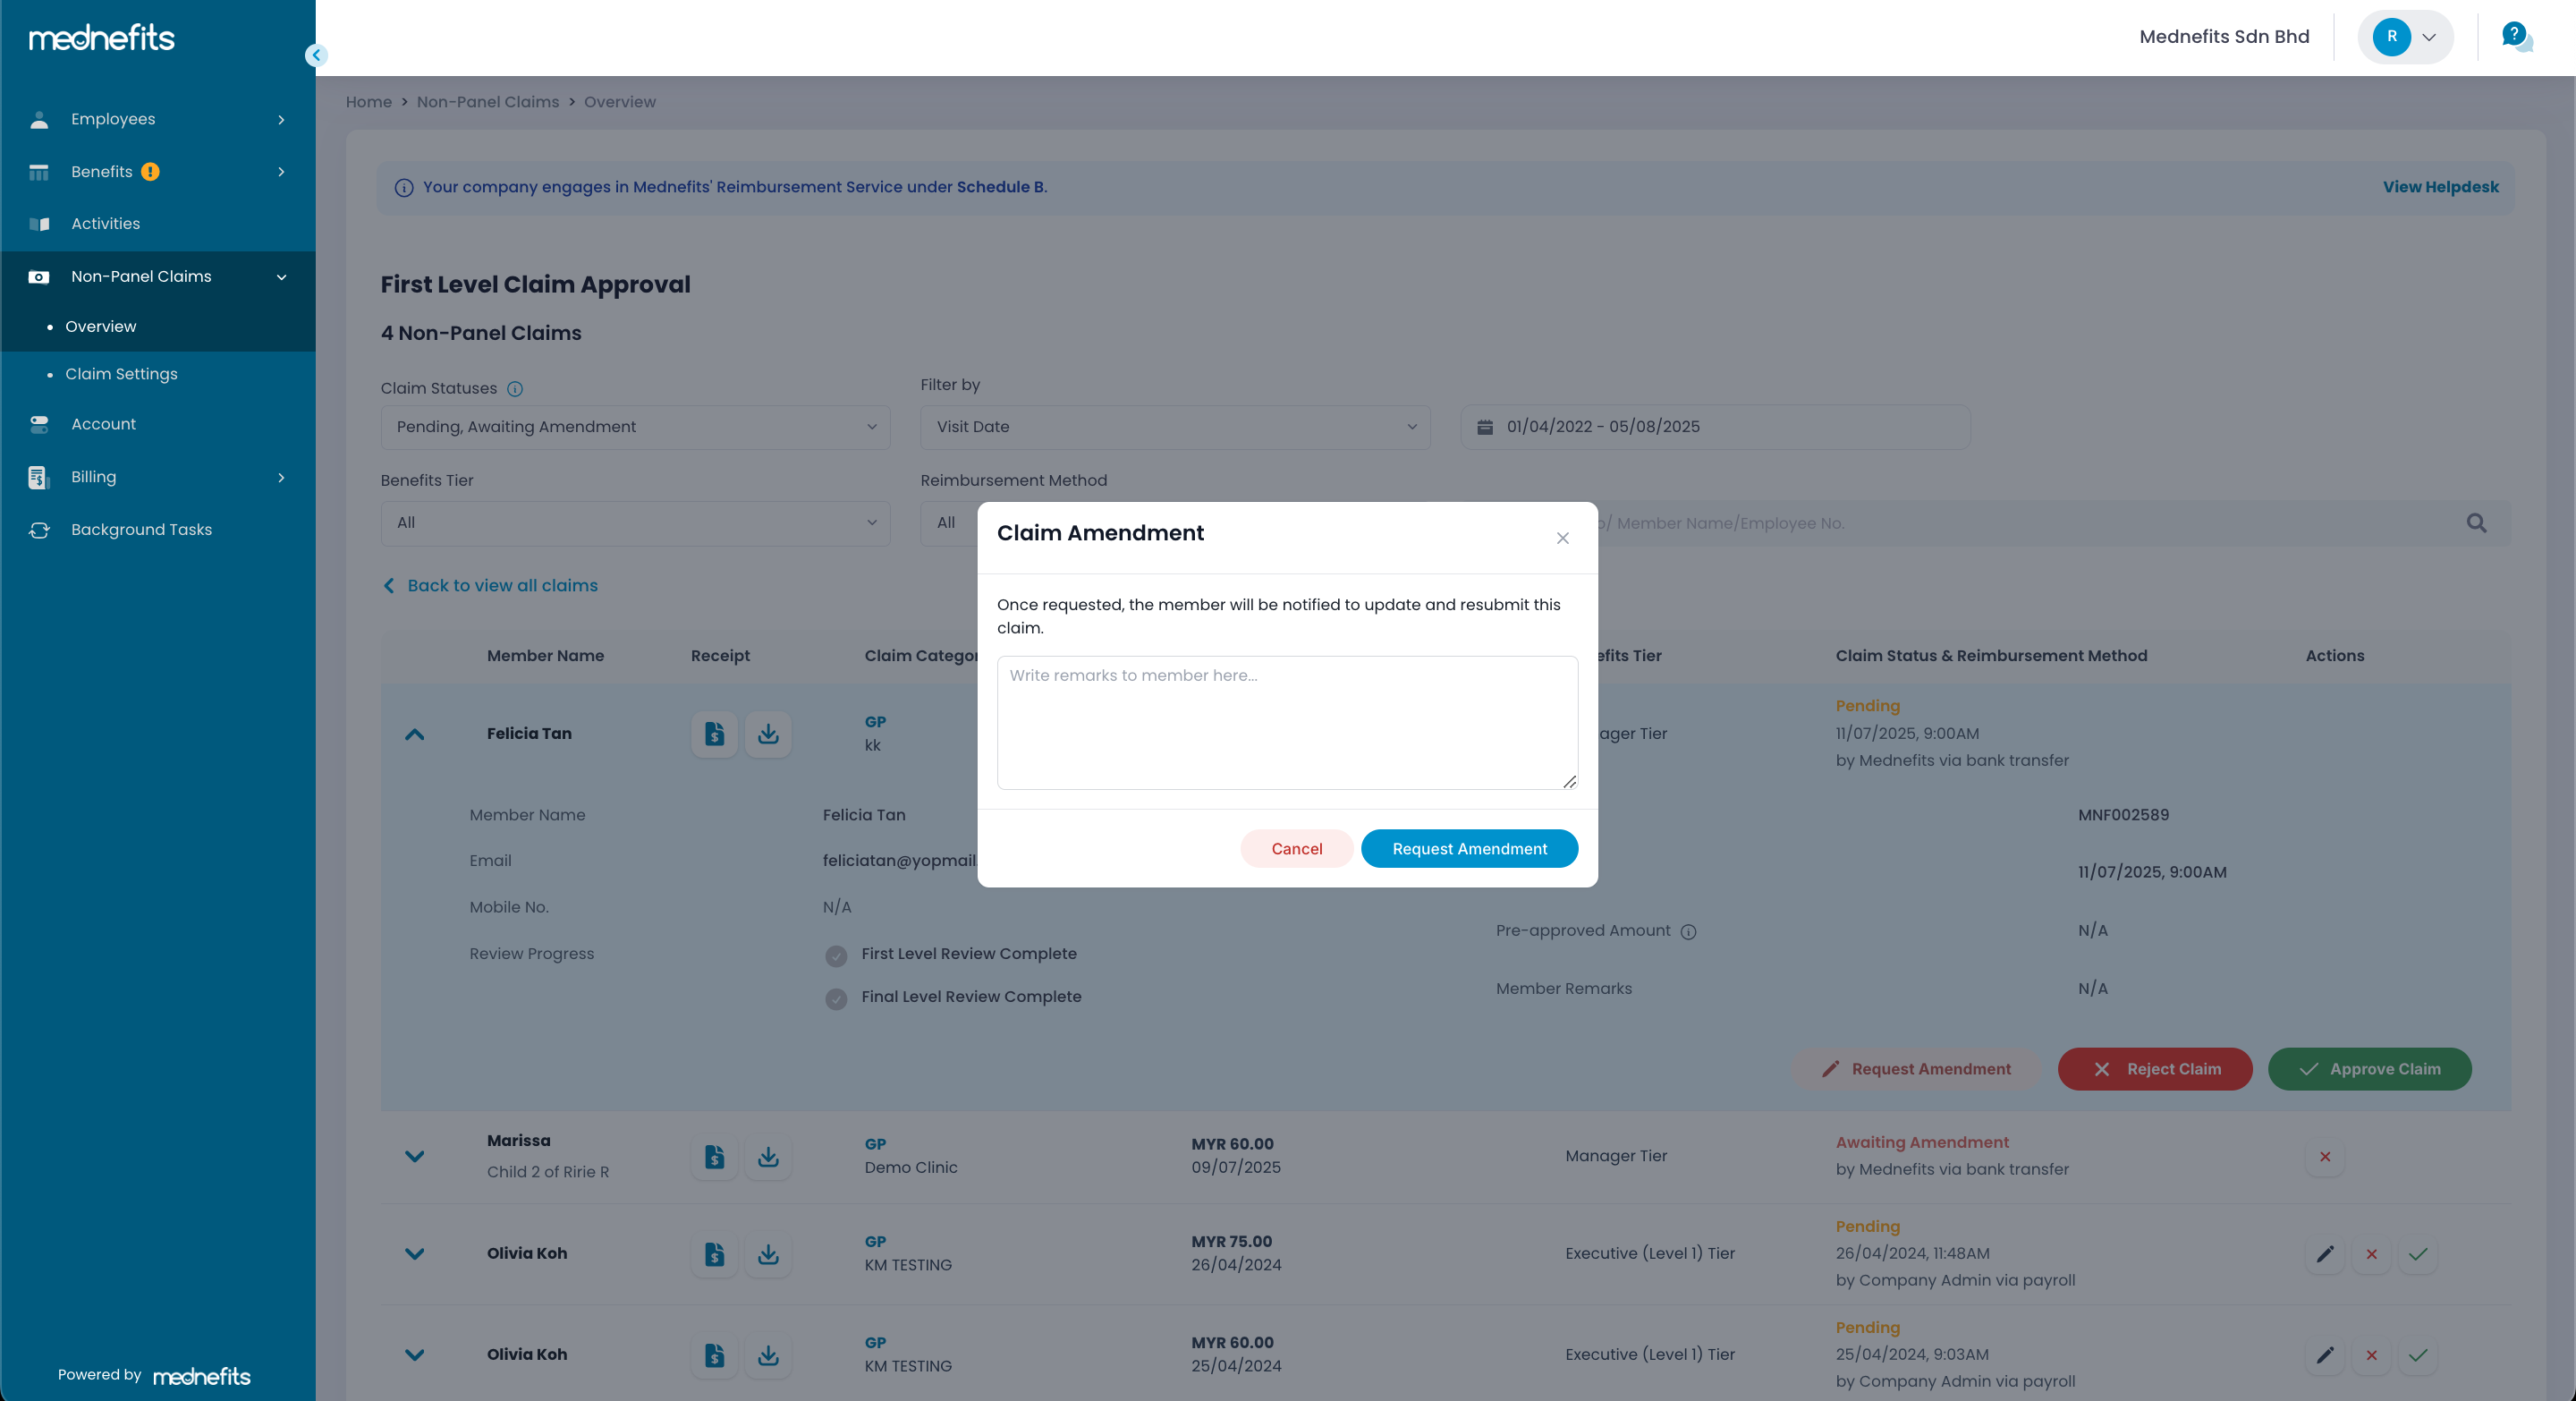Submit with the blue Request Amendment button
The width and height of the screenshot is (2576, 1401).
point(1469,848)
